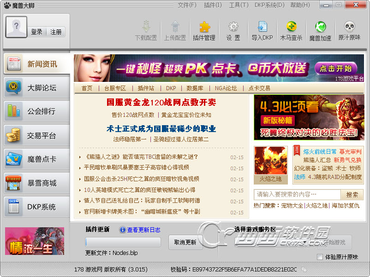The width and height of the screenshot is (370, 277).
Task: Click the 搜索 button
Action: [352, 195]
